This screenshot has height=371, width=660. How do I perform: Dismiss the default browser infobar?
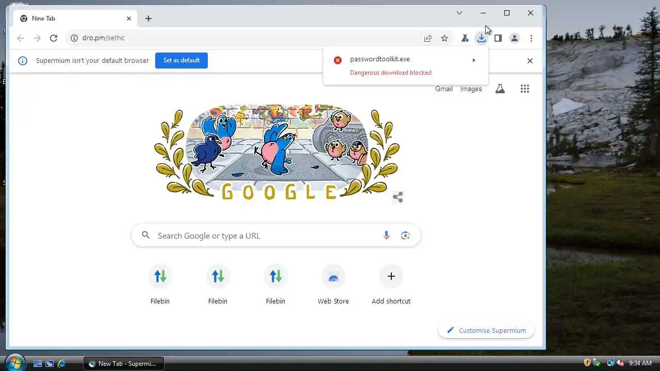click(x=530, y=61)
